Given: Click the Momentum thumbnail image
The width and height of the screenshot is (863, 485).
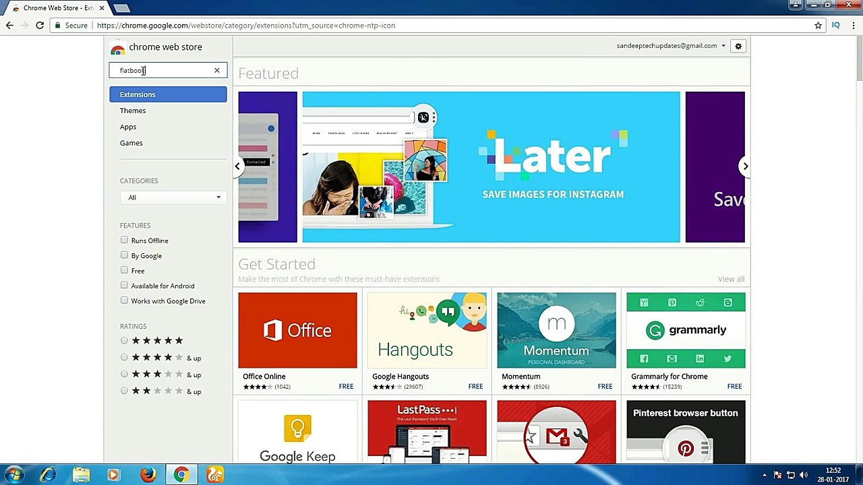Looking at the screenshot, I should pyautogui.click(x=556, y=330).
